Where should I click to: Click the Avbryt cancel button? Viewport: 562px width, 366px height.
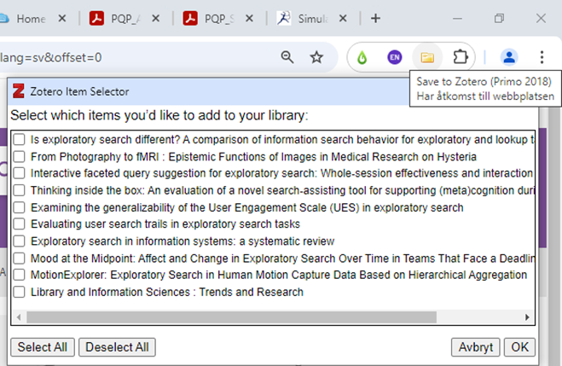click(475, 347)
